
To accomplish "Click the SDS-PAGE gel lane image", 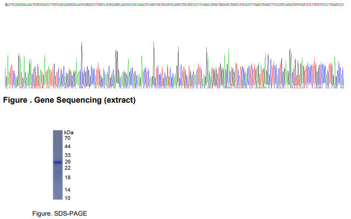I will tap(58, 165).
